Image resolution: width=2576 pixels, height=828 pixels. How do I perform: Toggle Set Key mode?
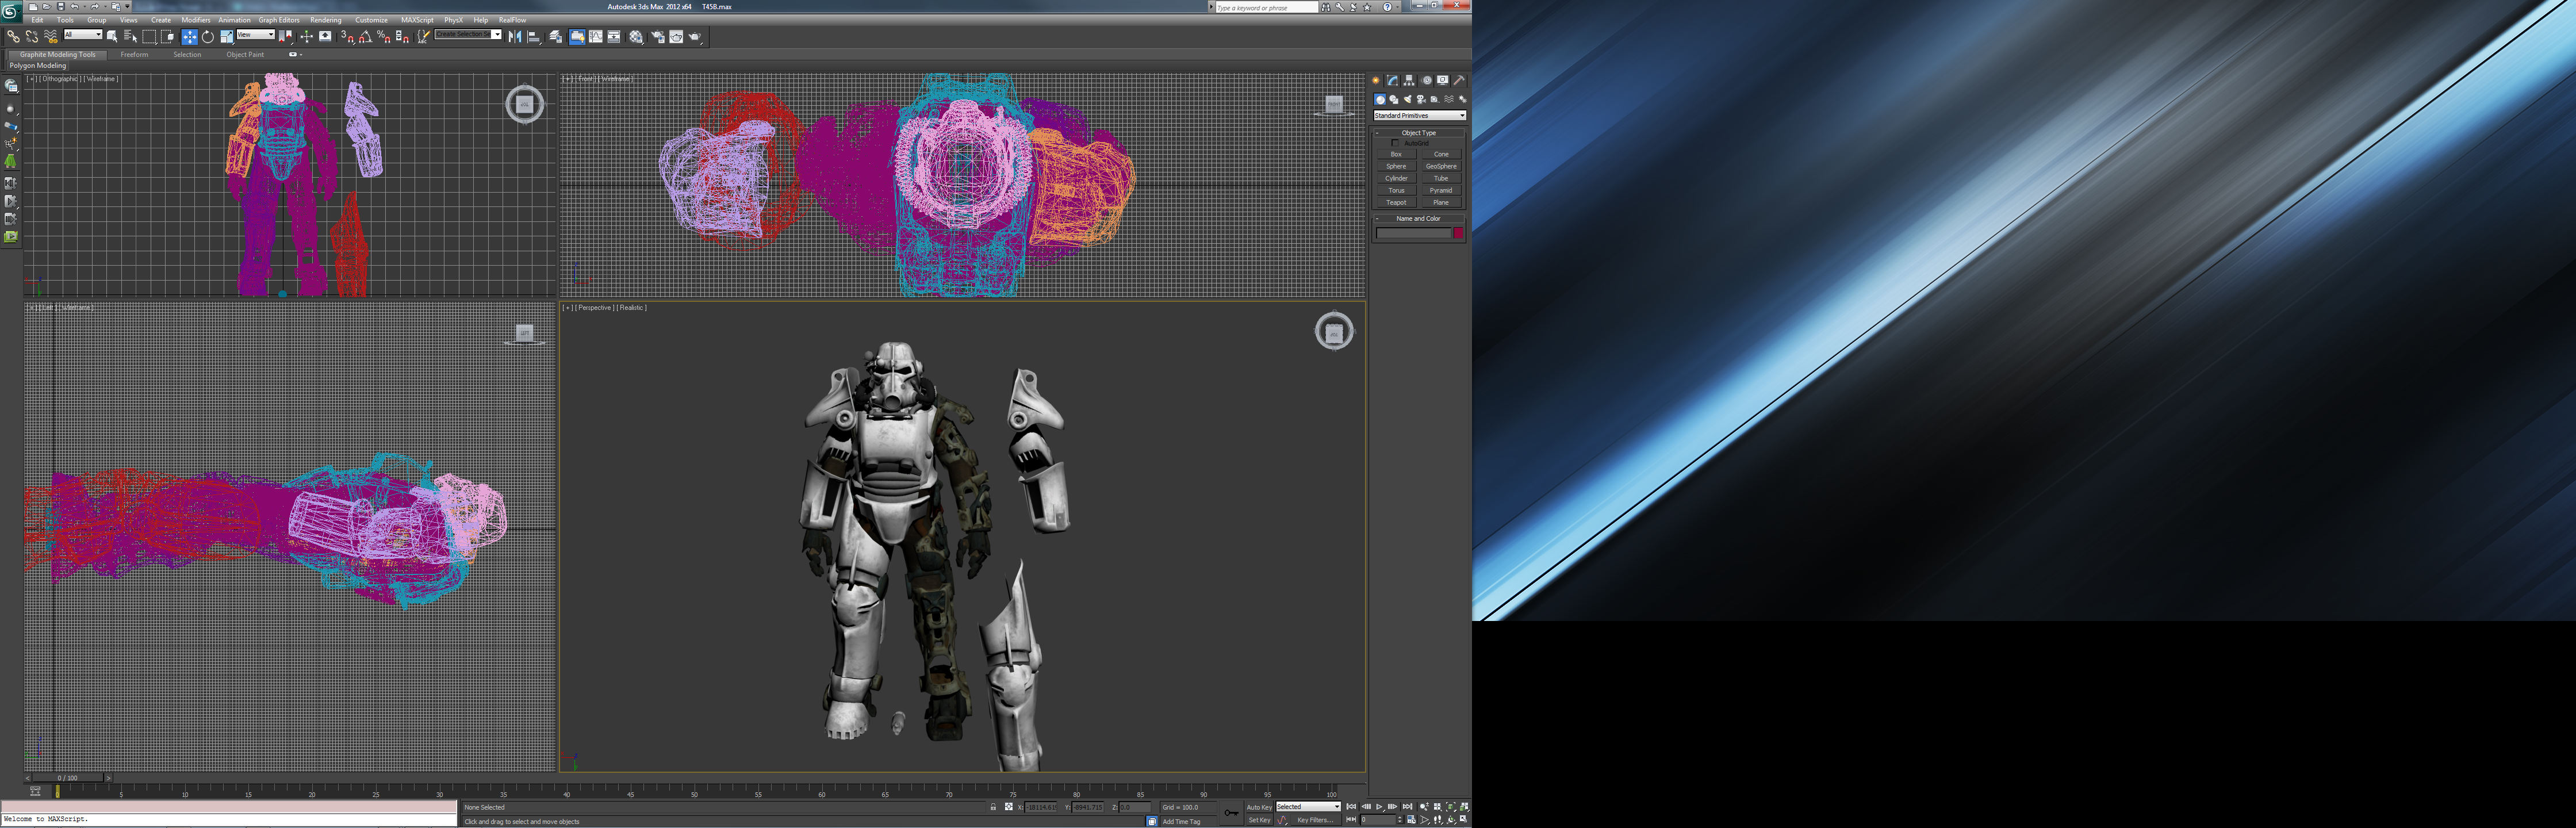coord(1259,820)
